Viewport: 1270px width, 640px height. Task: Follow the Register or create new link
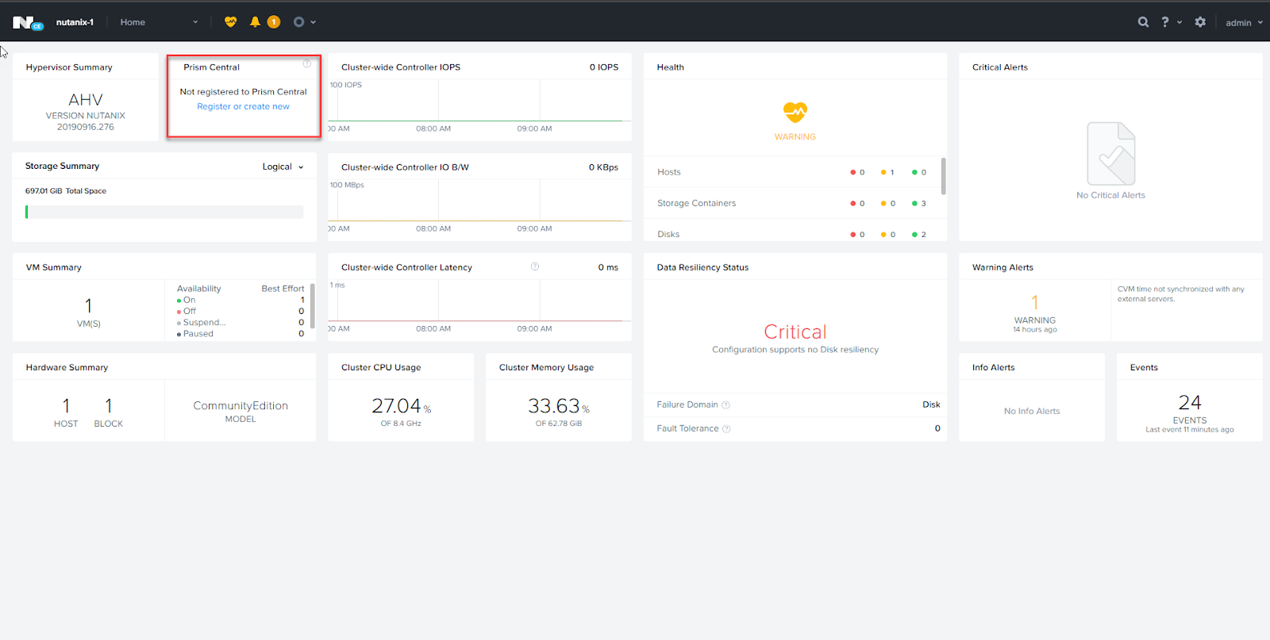pos(243,106)
